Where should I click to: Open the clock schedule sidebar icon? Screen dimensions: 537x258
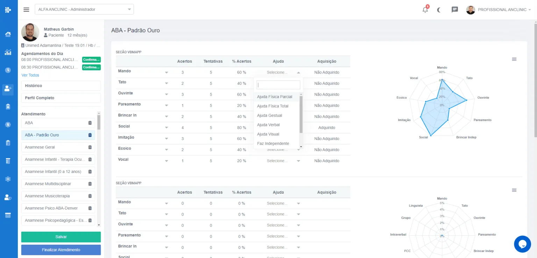(x=8, y=70)
